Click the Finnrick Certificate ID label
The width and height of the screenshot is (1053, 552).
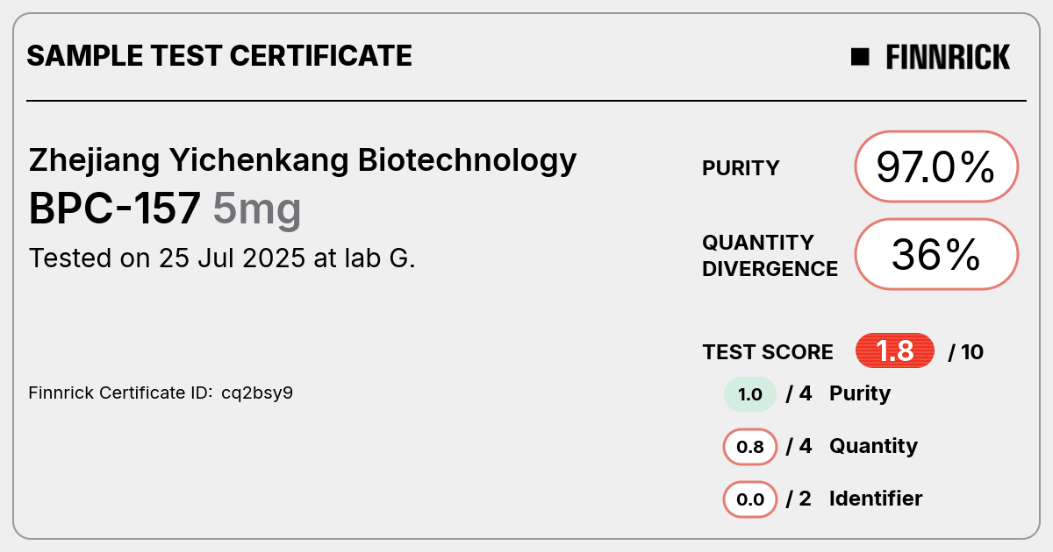coord(121,393)
